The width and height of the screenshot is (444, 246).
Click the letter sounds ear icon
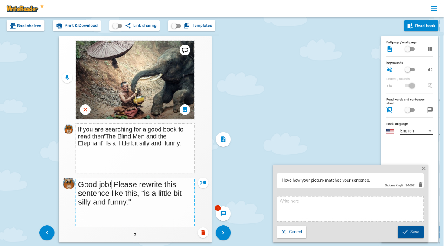click(430, 85)
